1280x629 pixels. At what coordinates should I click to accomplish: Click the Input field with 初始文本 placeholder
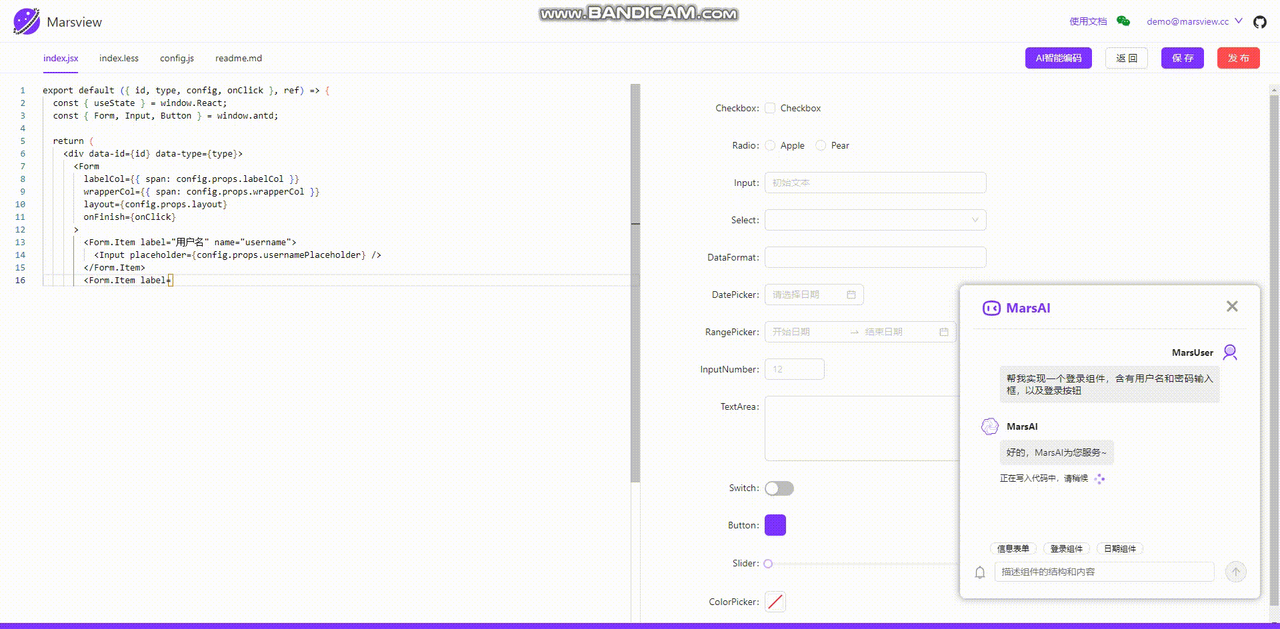pyautogui.click(x=875, y=183)
